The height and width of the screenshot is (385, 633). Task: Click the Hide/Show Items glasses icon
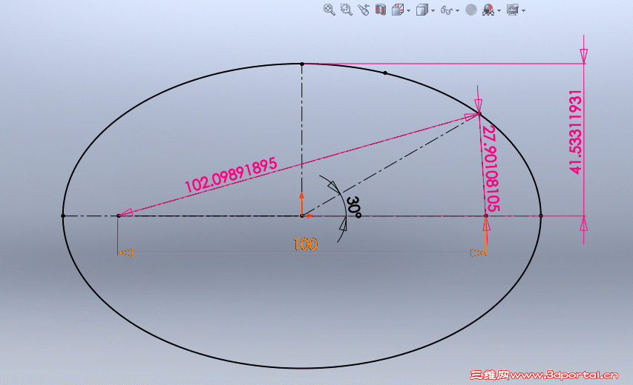(446, 10)
